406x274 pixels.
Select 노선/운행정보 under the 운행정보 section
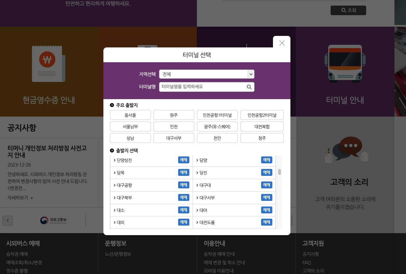tap(118, 254)
